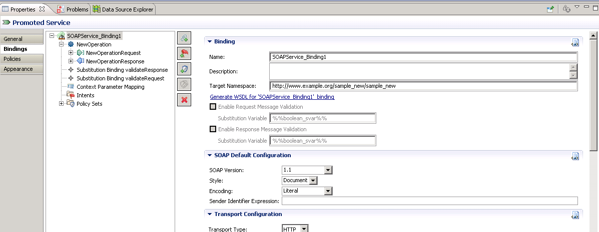Expand the Policy Sets tree node
The image size is (599, 232).
pyautogui.click(x=62, y=104)
